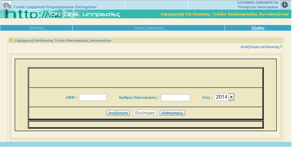Click the green arrow beside Αναζήτηση εκτύπωσης

pos(281,47)
